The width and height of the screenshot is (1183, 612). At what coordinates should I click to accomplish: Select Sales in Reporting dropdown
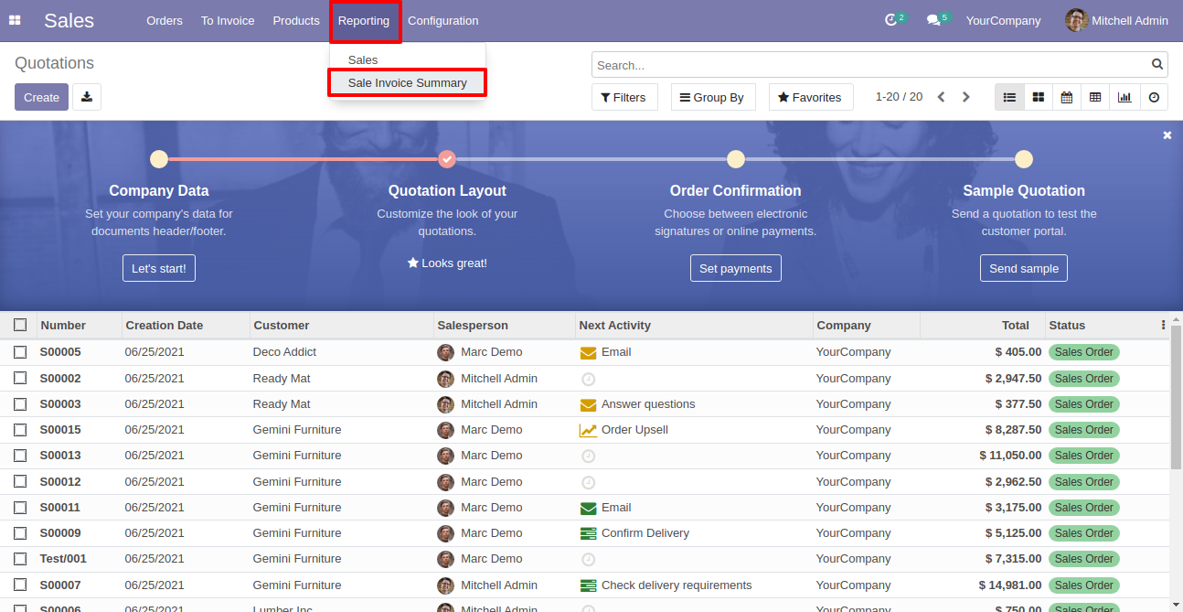pos(363,59)
